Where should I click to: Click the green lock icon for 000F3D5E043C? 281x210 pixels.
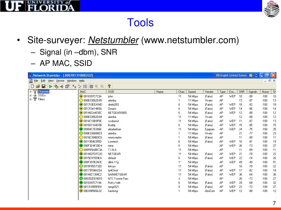point(81,162)
